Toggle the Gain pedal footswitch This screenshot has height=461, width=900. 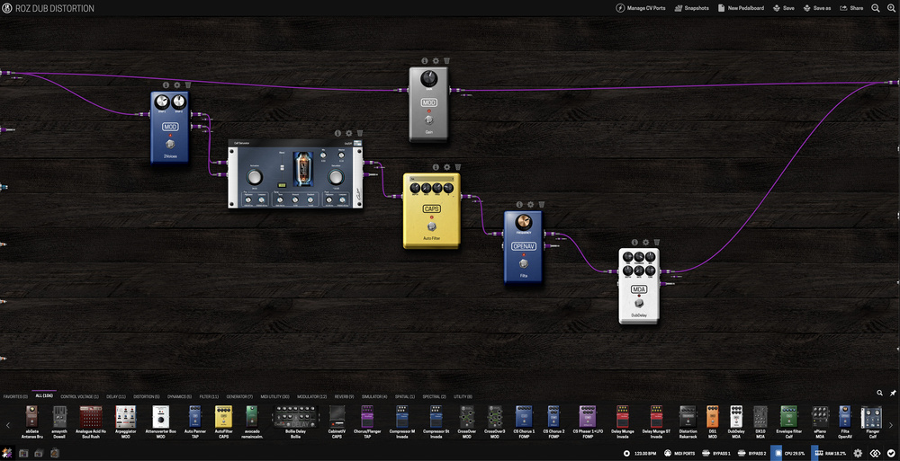428,120
